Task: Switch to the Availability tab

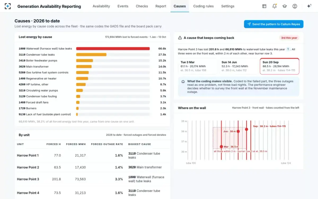Action: click(x=101, y=6)
